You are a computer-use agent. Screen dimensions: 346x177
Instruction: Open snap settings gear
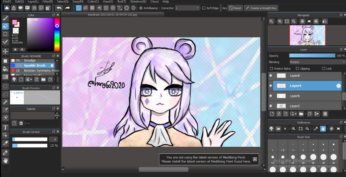(133, 8)
